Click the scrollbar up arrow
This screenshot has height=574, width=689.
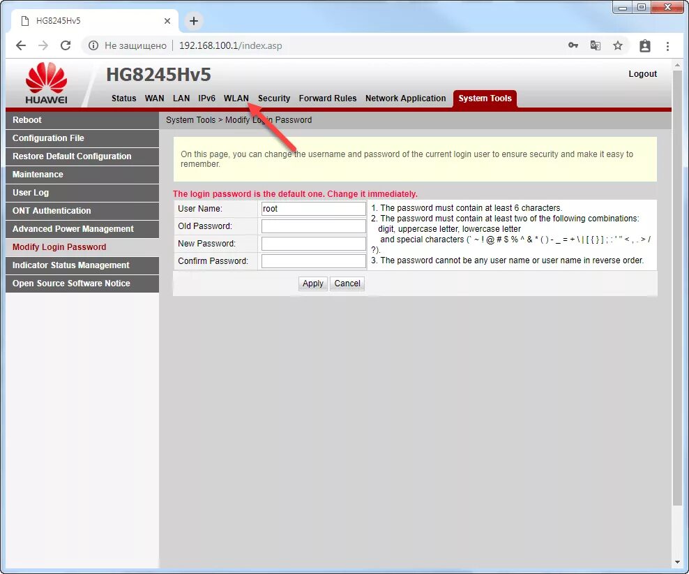677,65
